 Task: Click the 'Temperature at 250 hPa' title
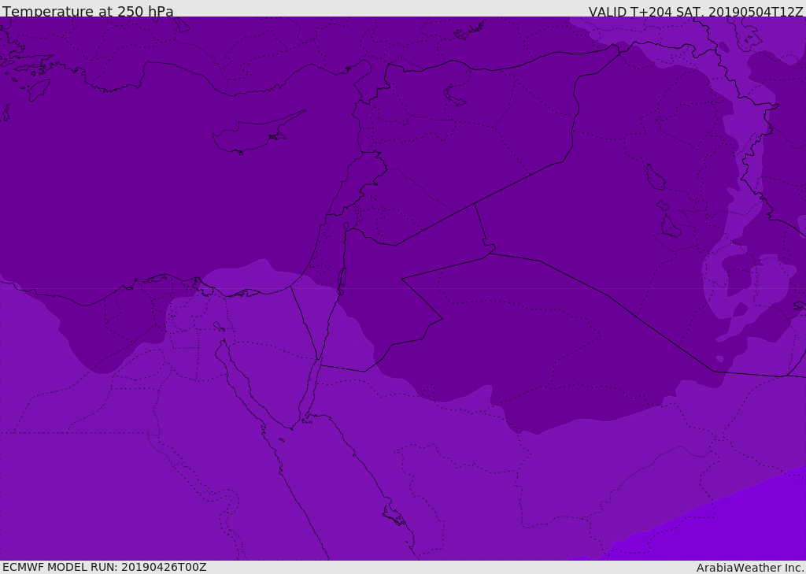coord(87,11)
